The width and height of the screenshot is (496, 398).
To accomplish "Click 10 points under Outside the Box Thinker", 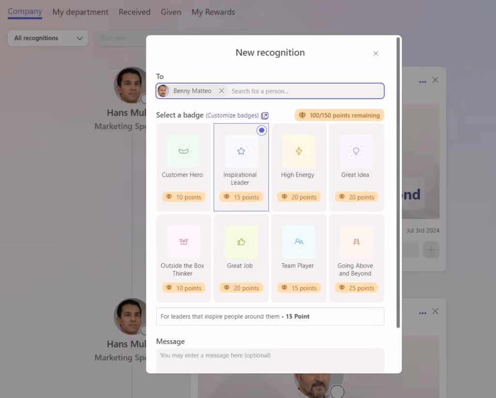I will pyautogui.click(x=184, y=288).
